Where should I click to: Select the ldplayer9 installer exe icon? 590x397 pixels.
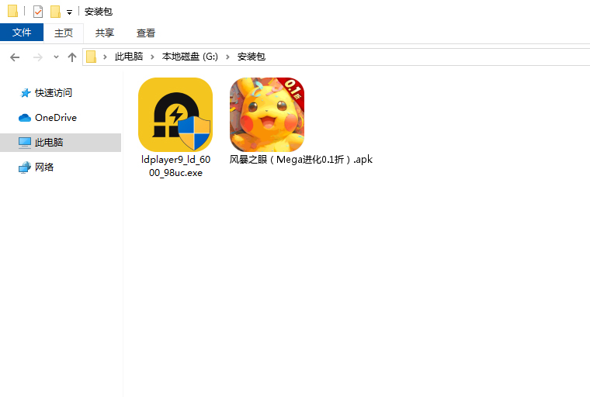(x=175, y=115)
